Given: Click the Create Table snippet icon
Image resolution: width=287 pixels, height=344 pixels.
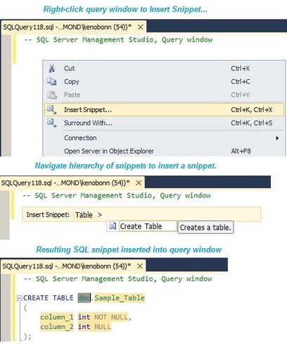Looking at the screenshot, I should tap(113, 226).
